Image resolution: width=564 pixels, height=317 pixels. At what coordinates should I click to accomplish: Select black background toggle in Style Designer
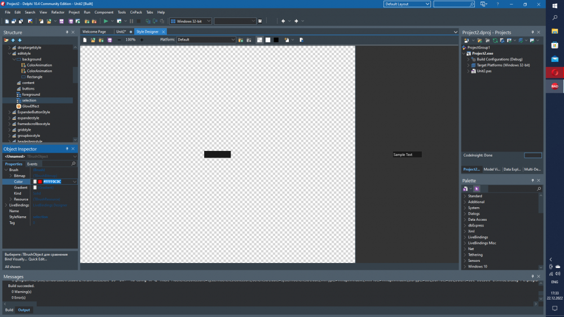tap(276, 40)
